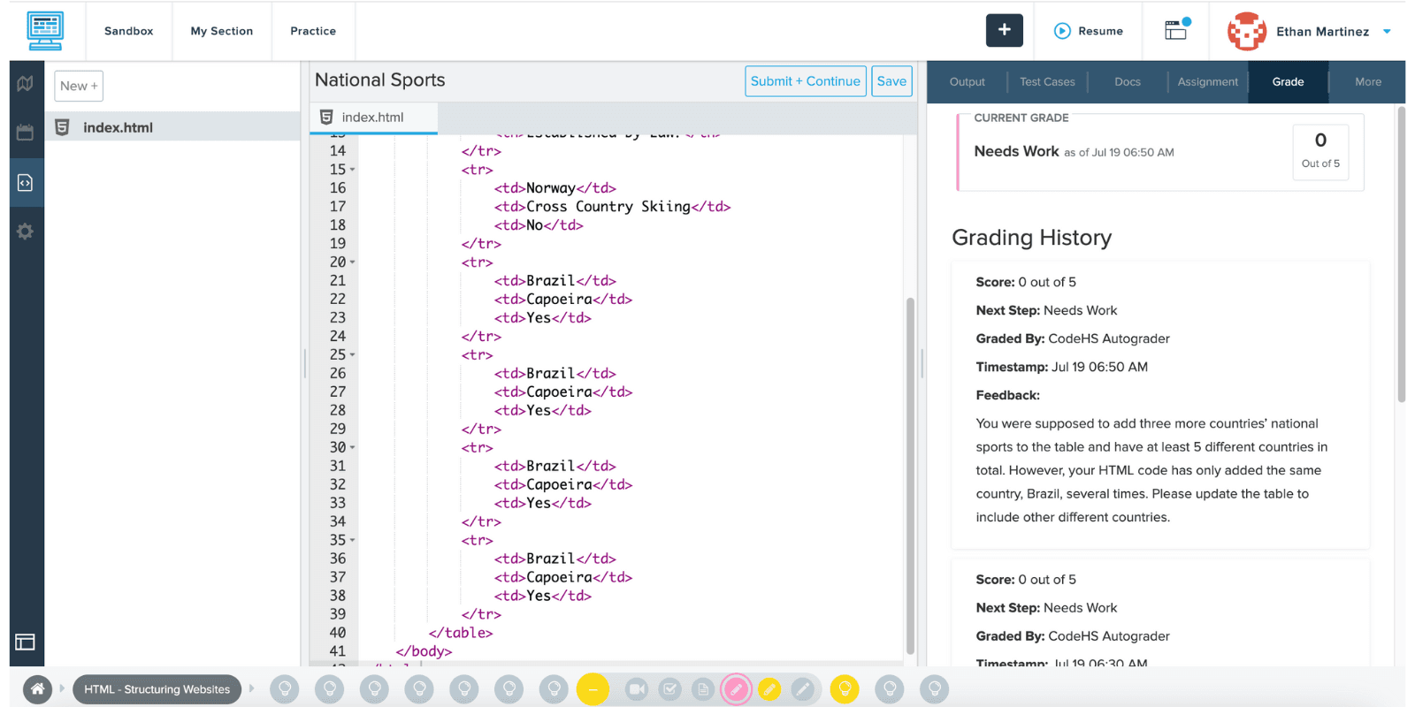Image resolution: width=1415 pixels, height=707 pixels.
Task: Collapse code fold arrow at line 25
Action: coord(353,355)
